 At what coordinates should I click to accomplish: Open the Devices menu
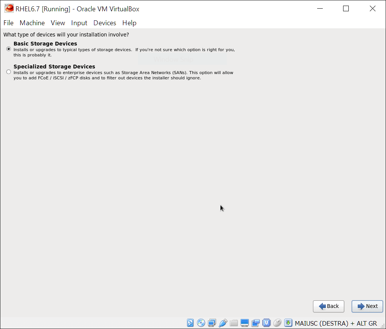tap(105, 23)
